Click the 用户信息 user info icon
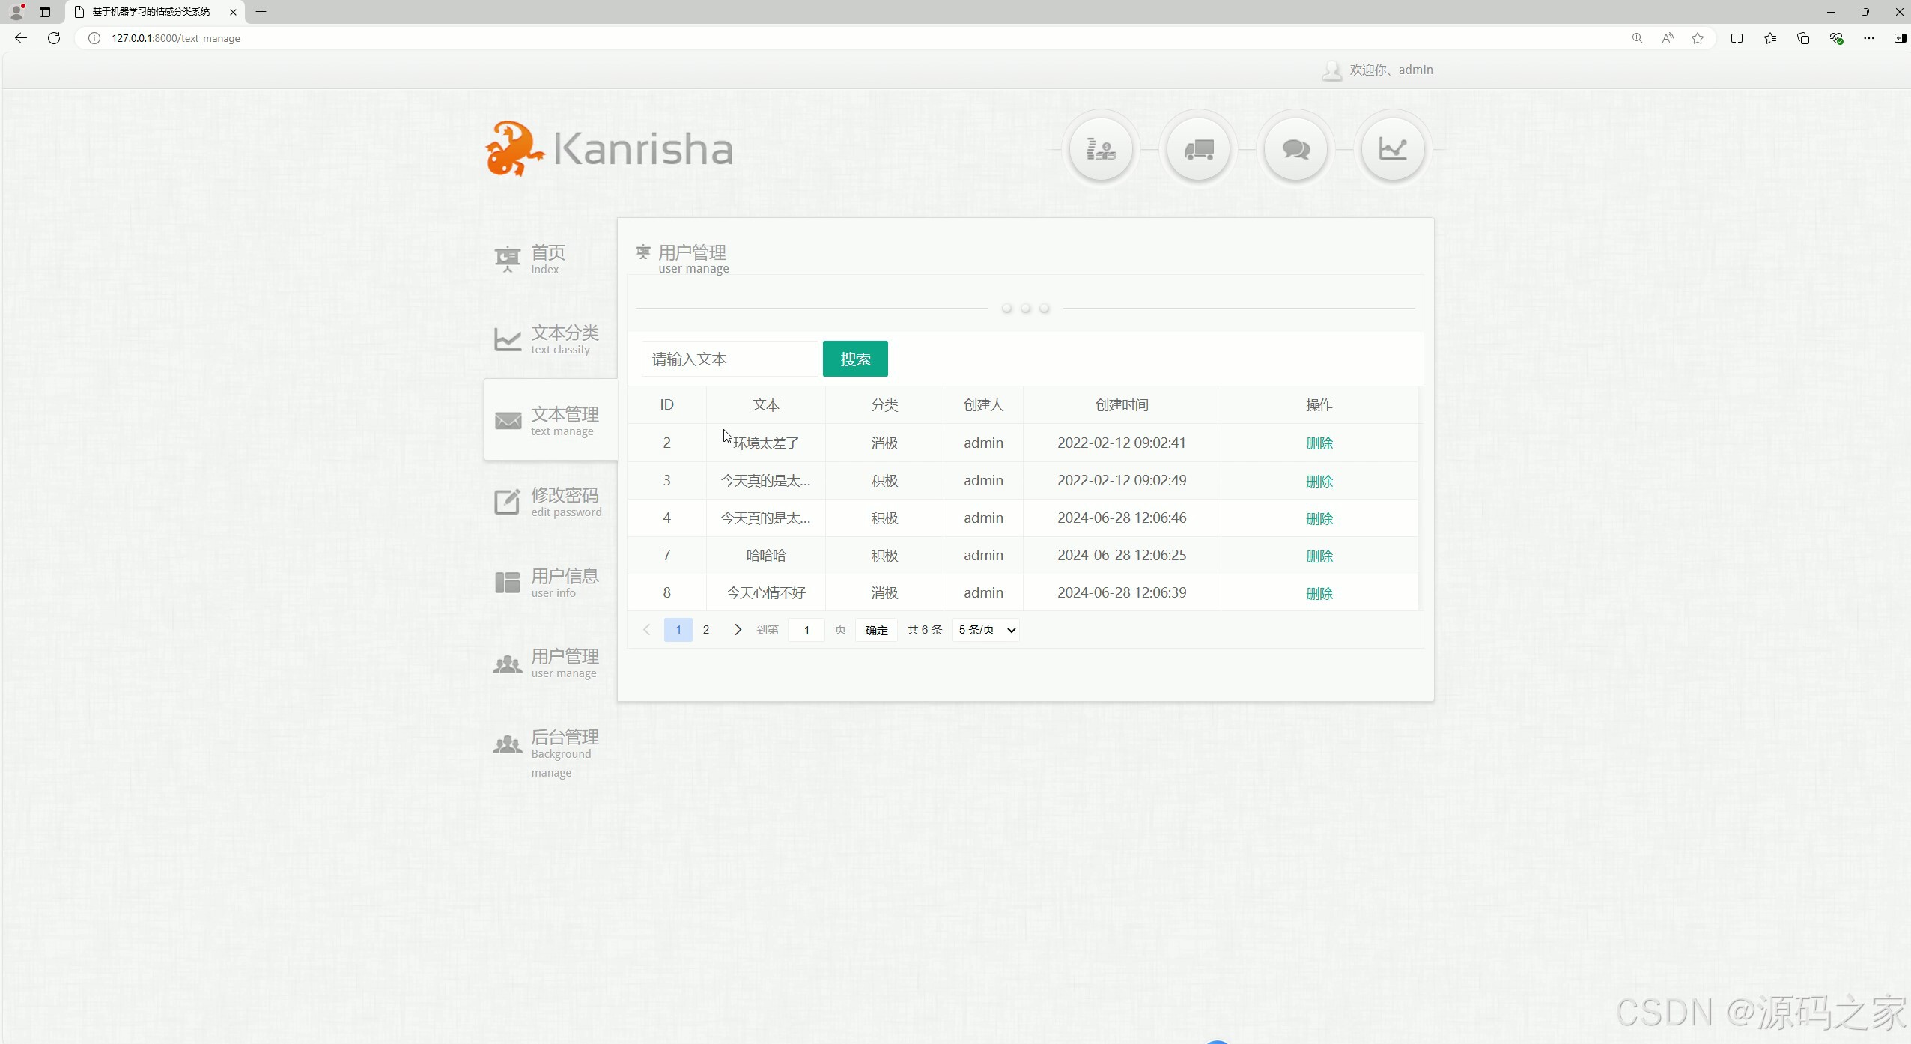 pos(507,582)
